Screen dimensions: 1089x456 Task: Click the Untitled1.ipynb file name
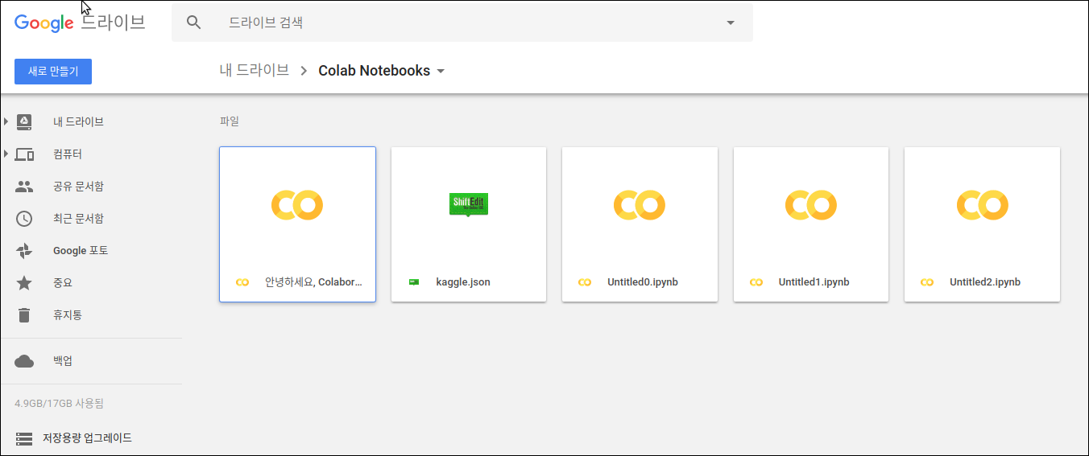tap(814, 282)
